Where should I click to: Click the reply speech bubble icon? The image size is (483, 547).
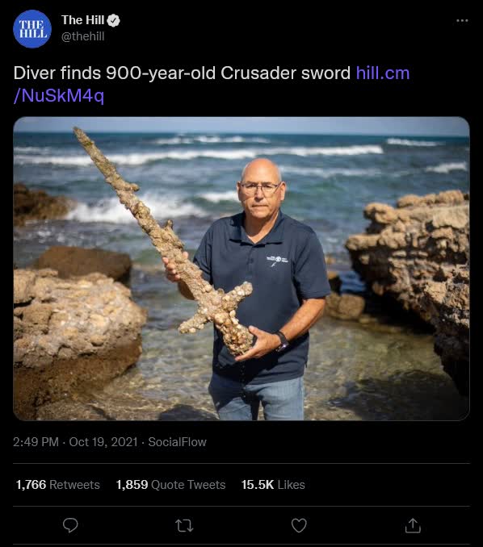(x=70, y=525)
